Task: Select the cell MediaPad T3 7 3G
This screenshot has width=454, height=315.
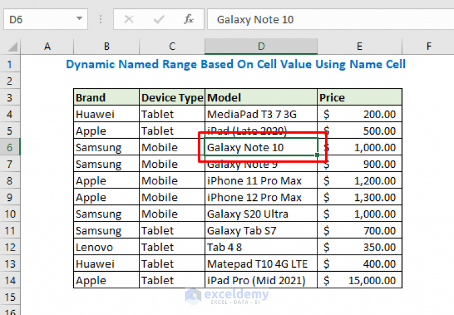Action: (261, 114)
